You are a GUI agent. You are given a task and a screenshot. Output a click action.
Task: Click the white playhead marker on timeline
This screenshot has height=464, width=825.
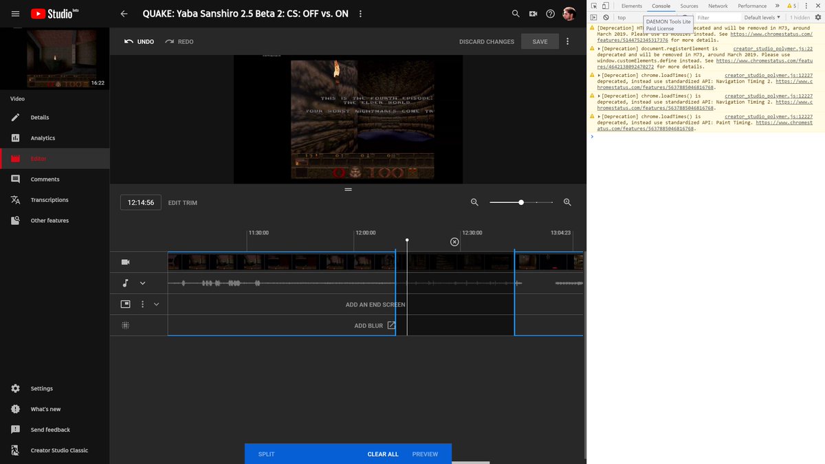click(x=407, y=240)
